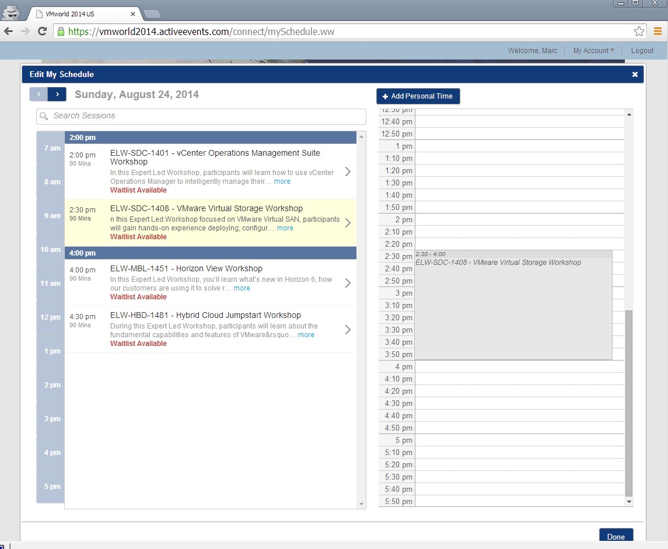This screenshot has width=668, height=549.
Task: Click the browser back arrow
Action: [8, 32]
